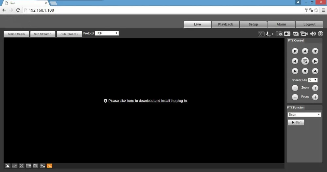327x172 pixels.
Task: Open help with the question mark icon
Action: click(x=320, y=34)
